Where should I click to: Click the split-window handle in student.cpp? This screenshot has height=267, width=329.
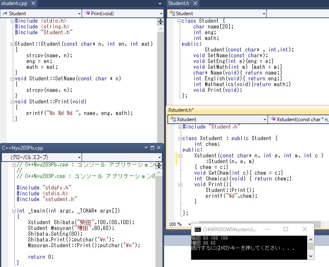click(x=160, y=21)
